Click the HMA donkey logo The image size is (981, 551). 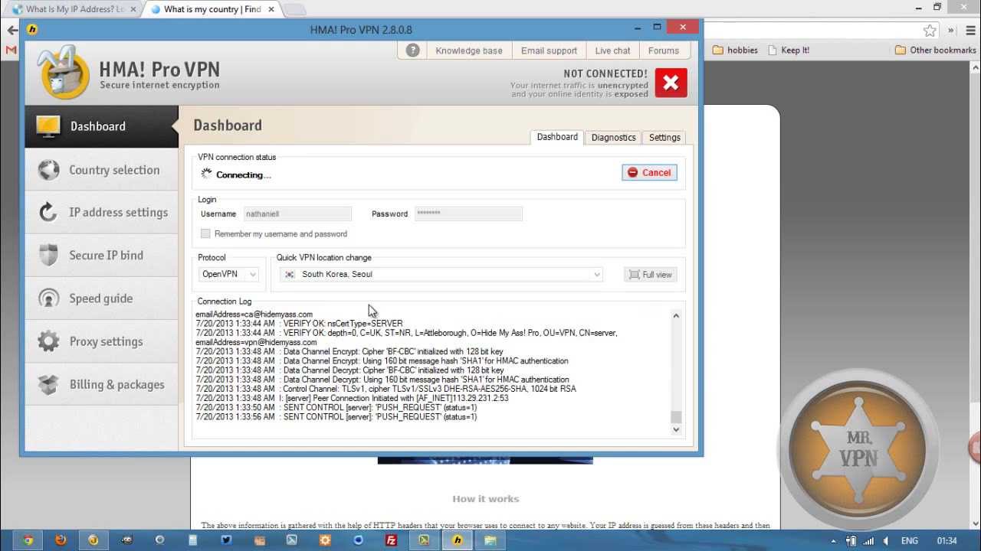point(64,73)
